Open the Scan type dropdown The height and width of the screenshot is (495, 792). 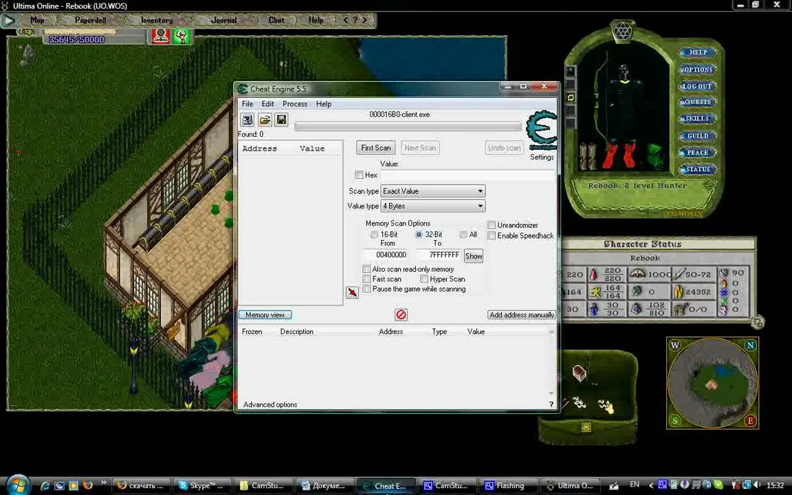pos(433,191)
